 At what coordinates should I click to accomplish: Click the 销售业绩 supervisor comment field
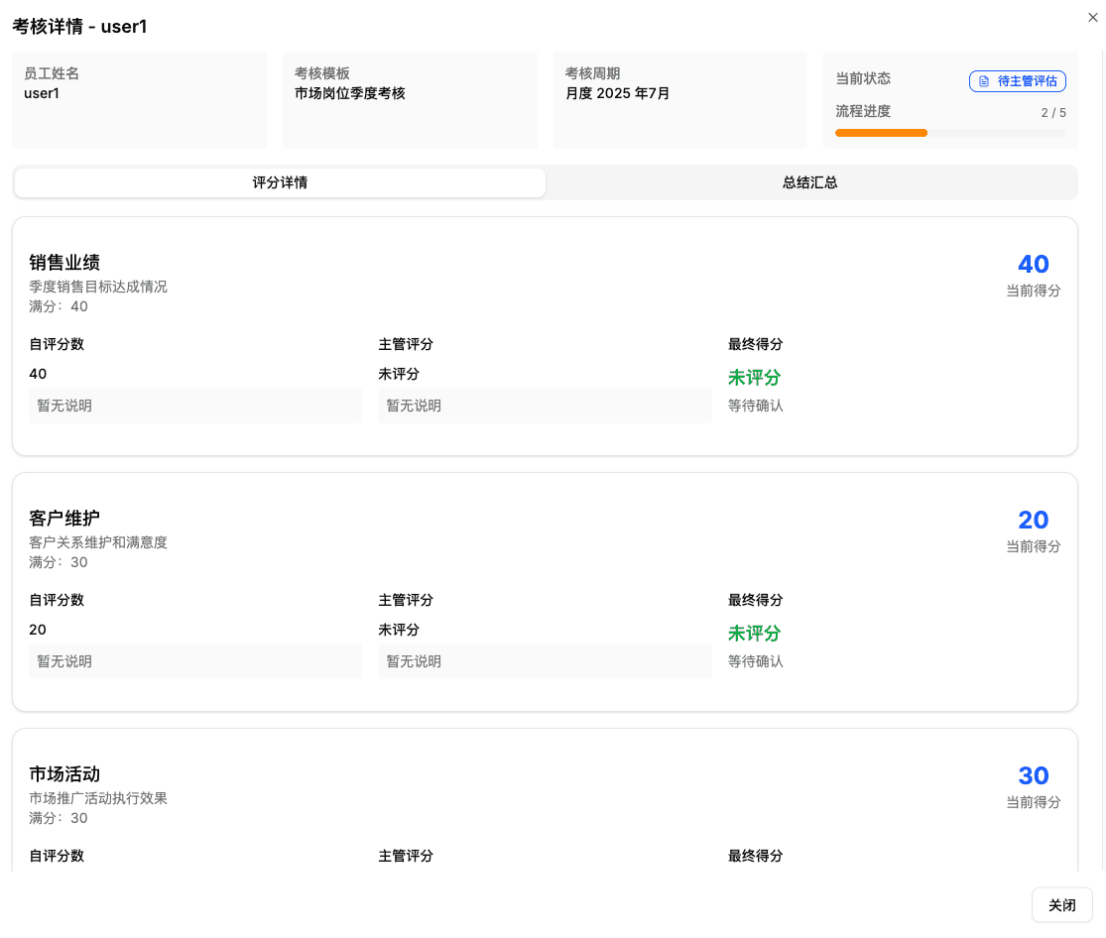(x=545, y=405)
